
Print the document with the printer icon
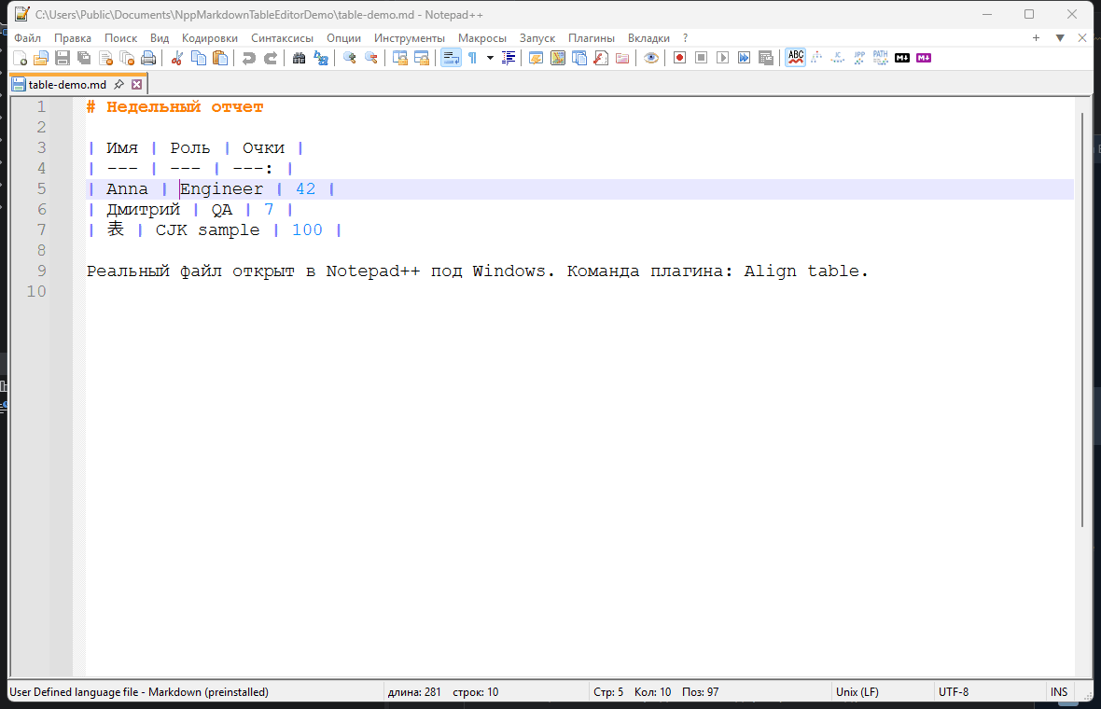[148, 58]
